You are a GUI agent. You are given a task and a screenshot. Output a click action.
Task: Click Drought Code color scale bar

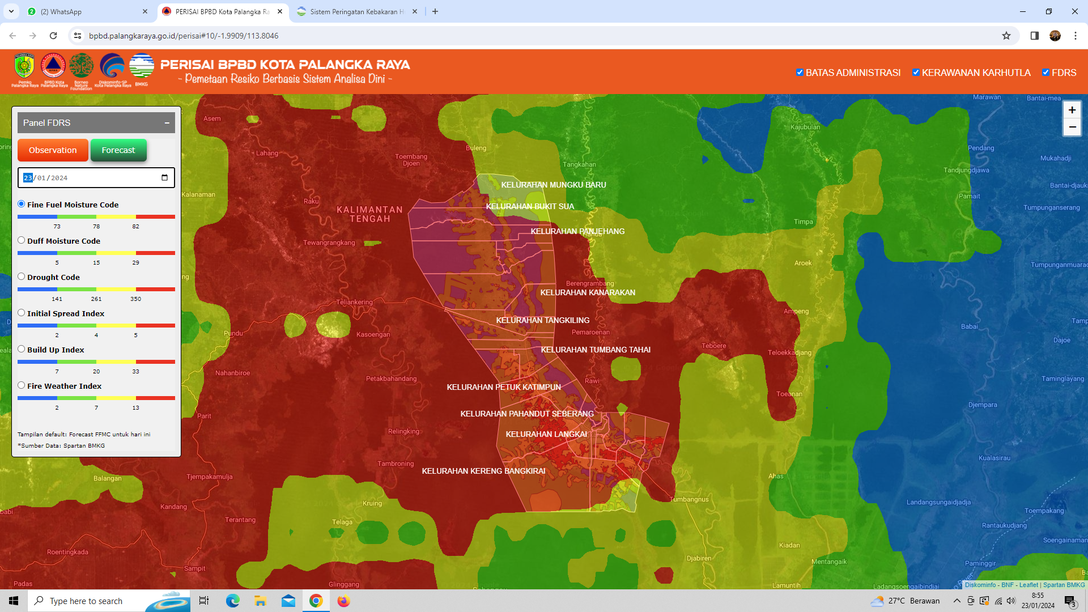[x=96, y=289]
